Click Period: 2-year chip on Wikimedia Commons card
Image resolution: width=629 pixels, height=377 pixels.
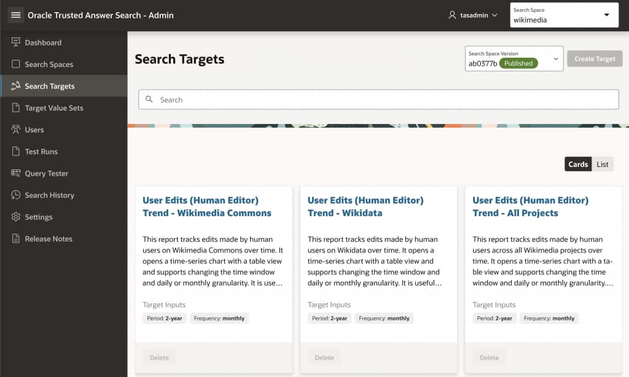165,318
